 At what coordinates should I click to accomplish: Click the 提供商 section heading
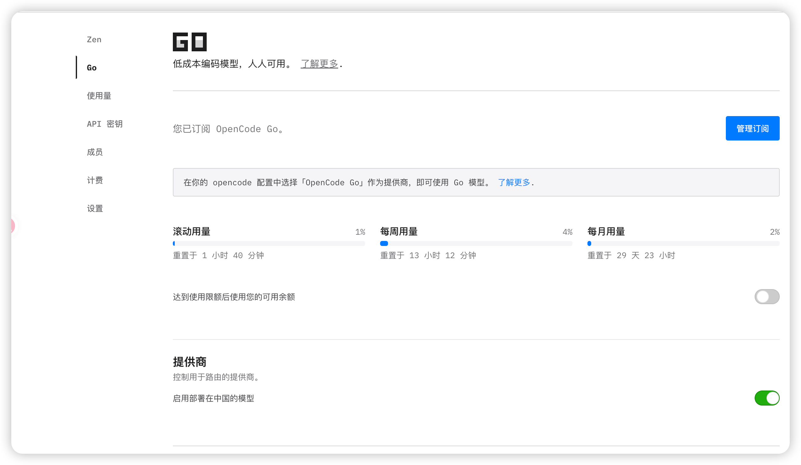point(189,362)
